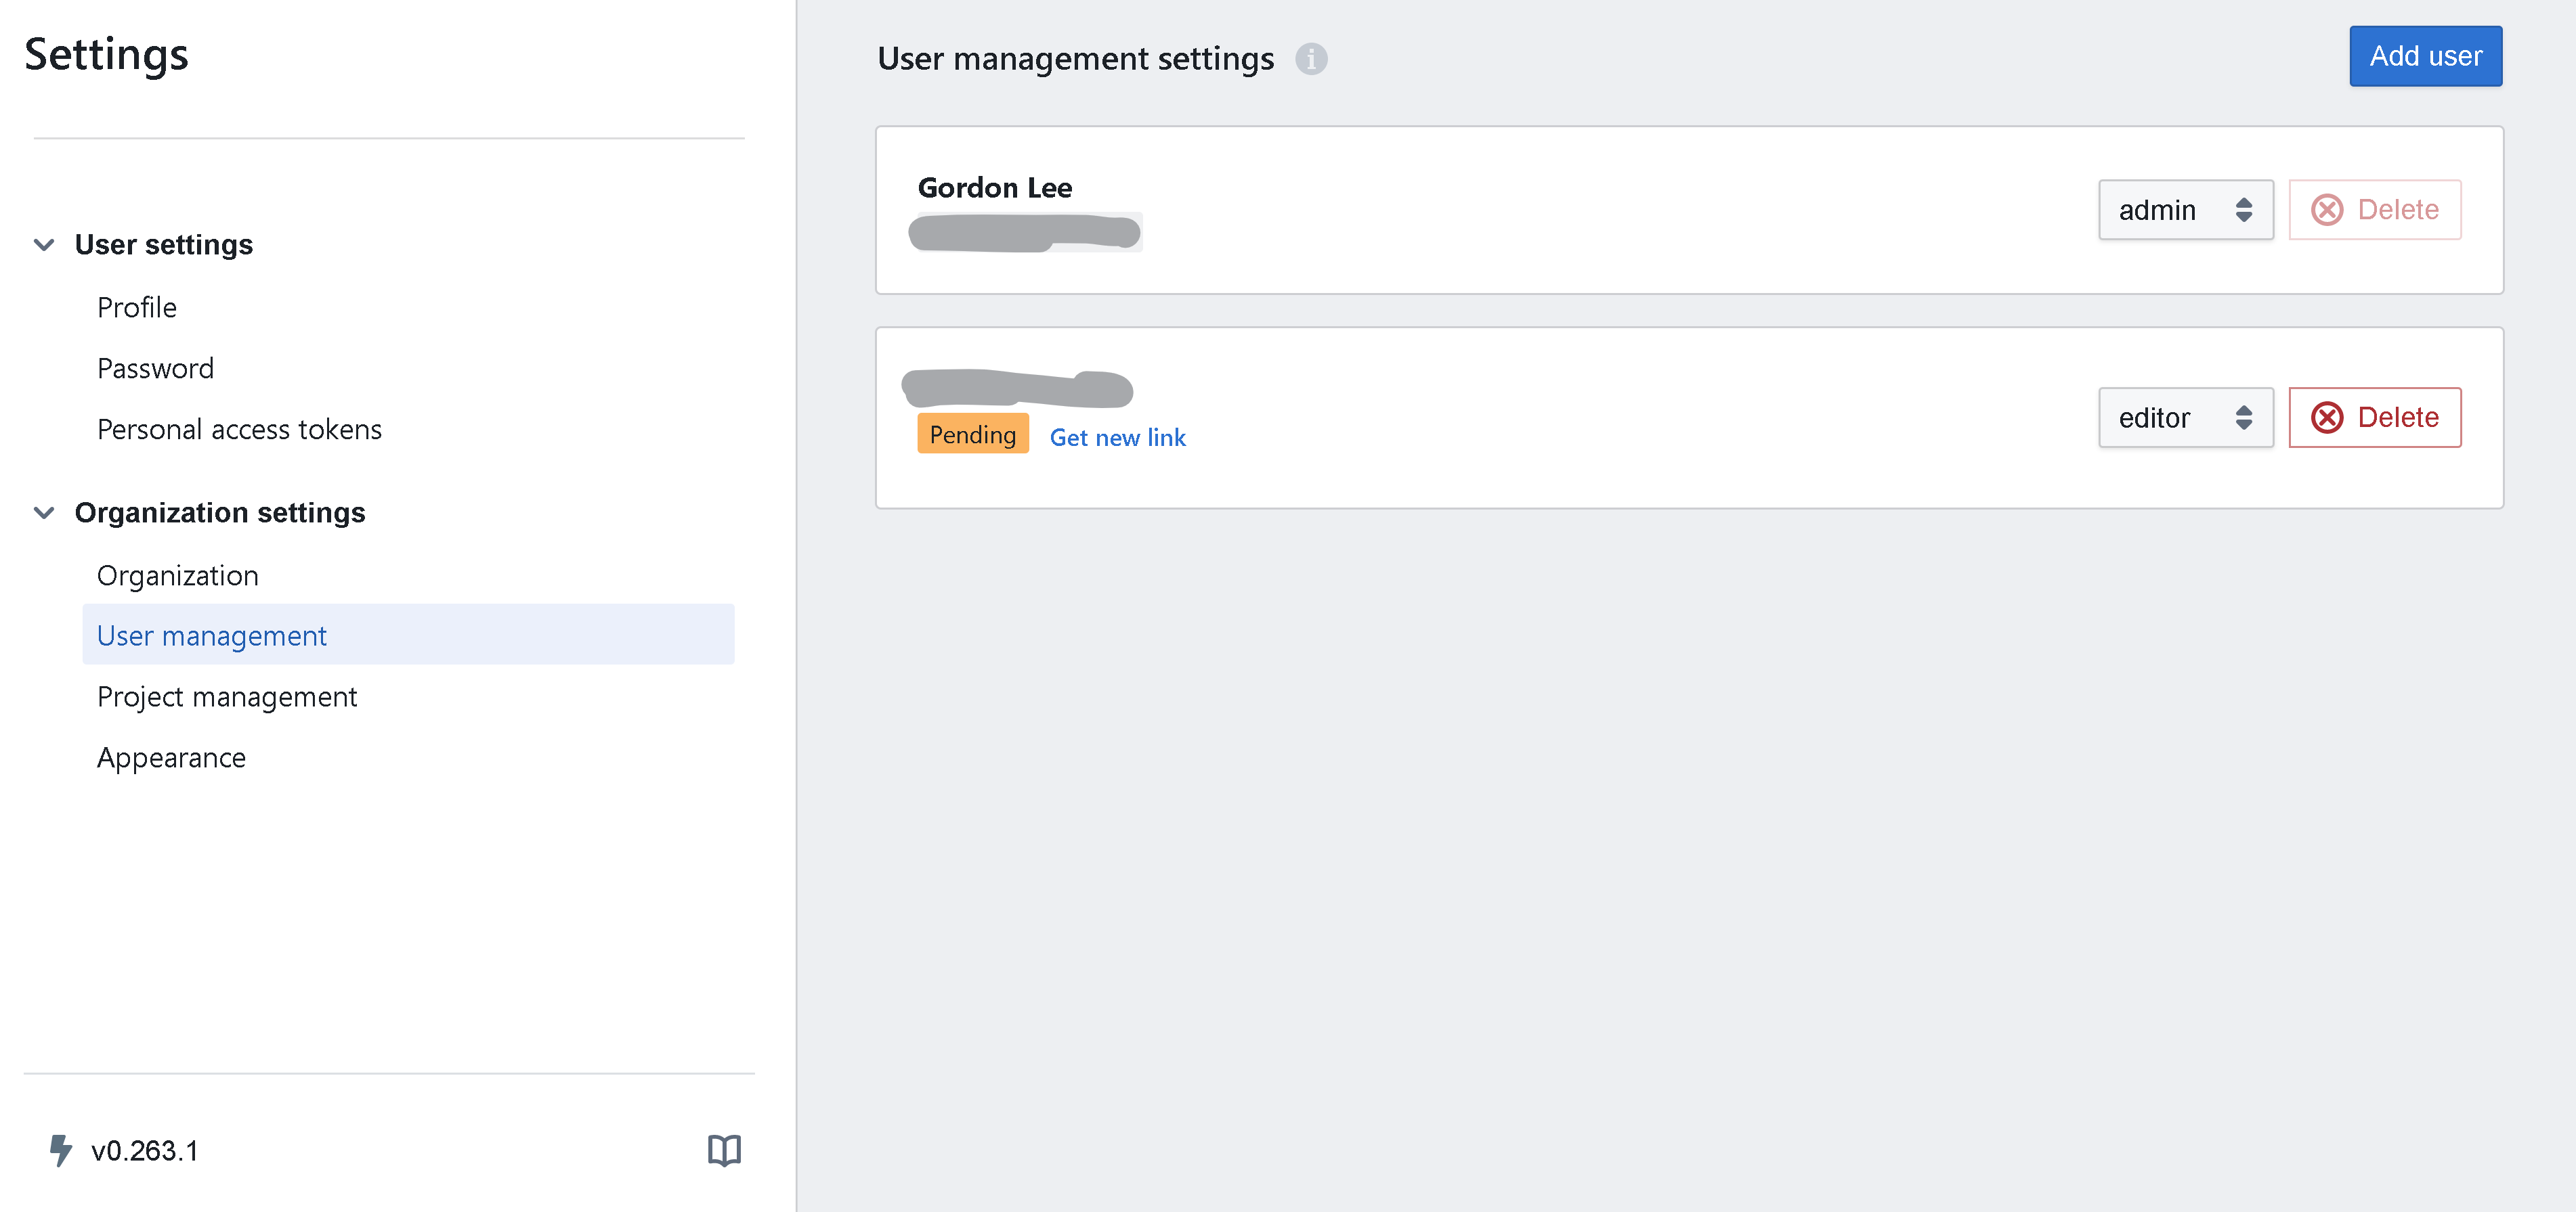
Task: Open documentation via the book icon
Action: coord(725,1150)
